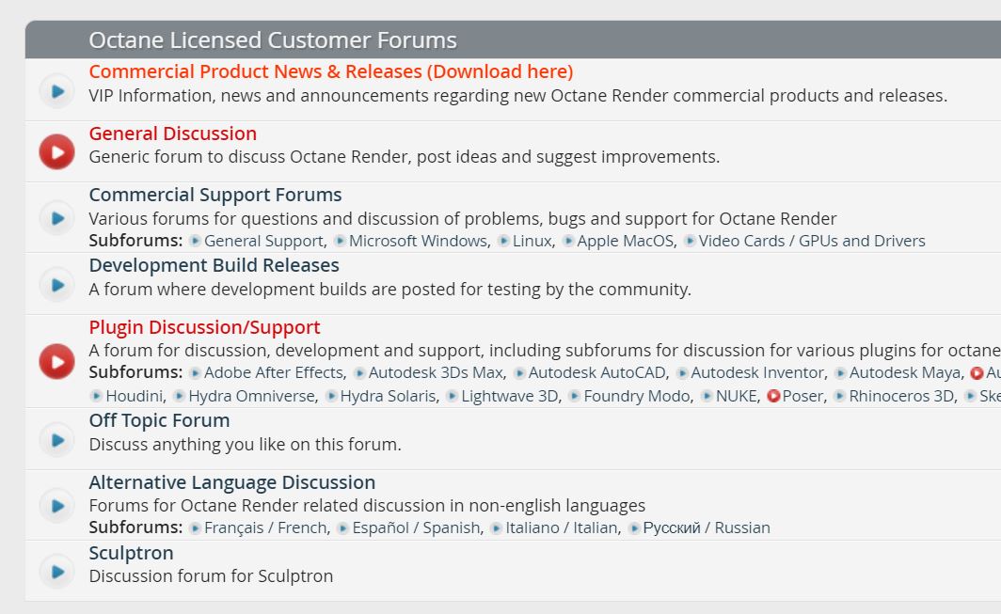
Task: Open the Off Topic Forum
Action: pyautogui.click(x=159, y=420)
